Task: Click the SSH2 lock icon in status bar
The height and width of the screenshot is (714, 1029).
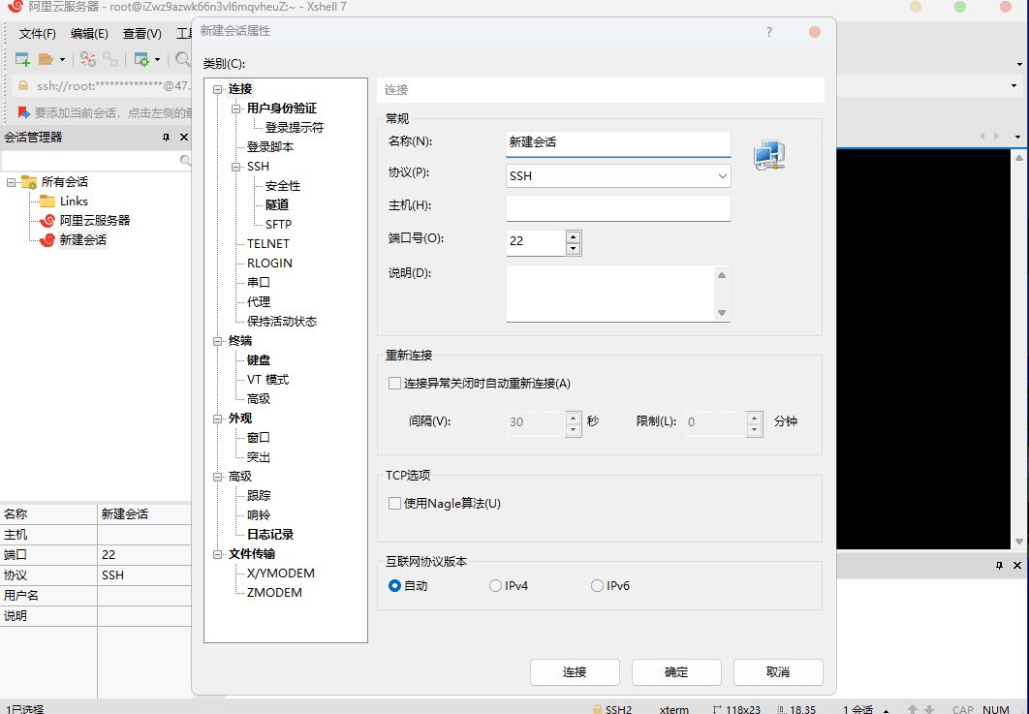Action: [597, 709]
